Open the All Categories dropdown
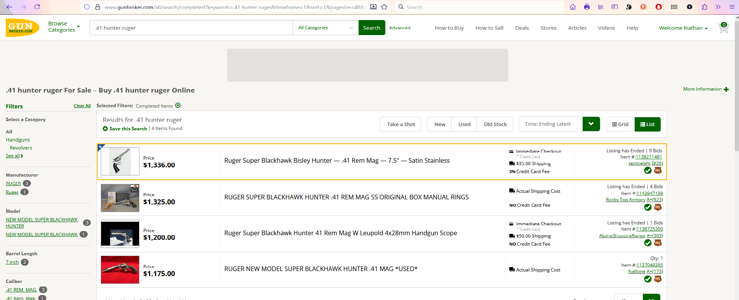Image resolution: width=739 pixels, height=300 pixels. (x=326, y=28)
